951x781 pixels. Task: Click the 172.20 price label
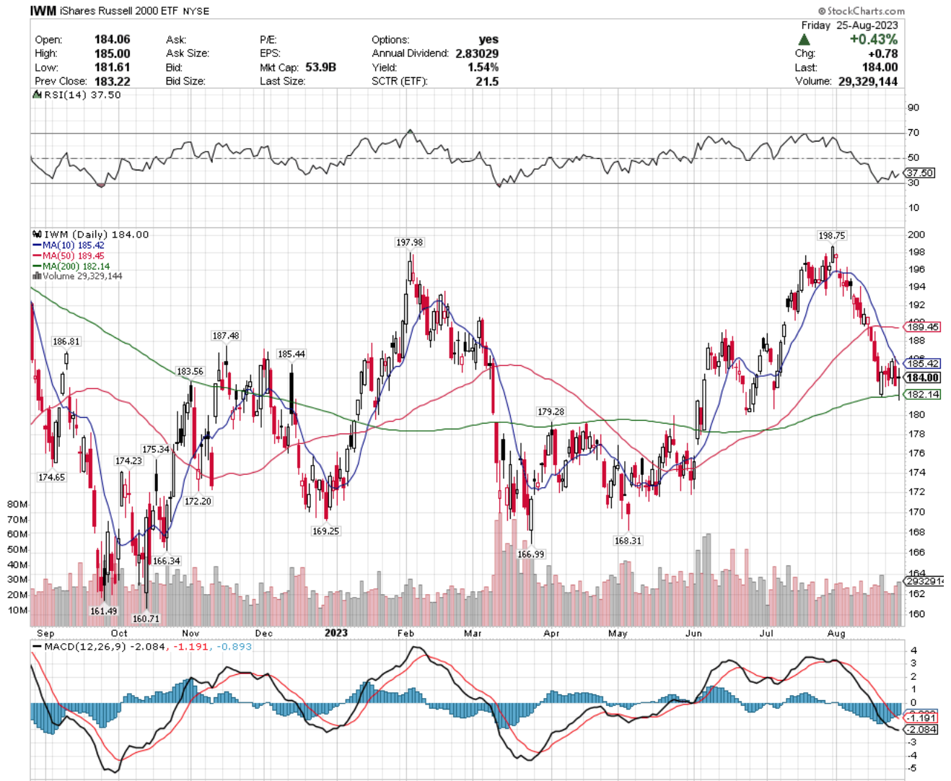point(198,501)
